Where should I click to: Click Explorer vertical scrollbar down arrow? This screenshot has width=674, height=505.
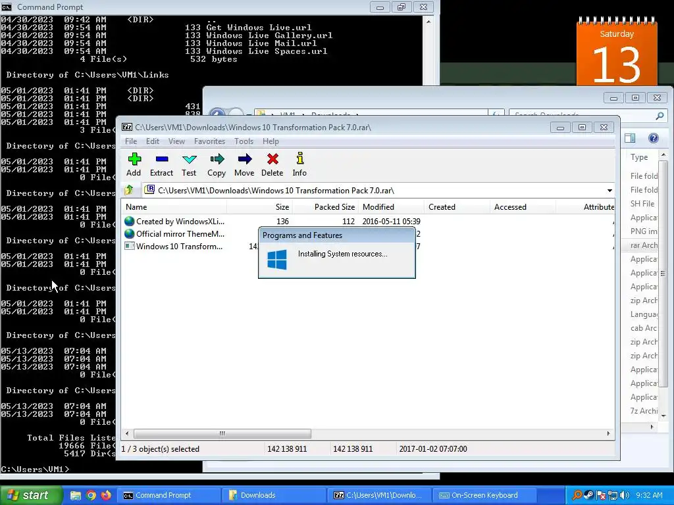click(663, 416)
